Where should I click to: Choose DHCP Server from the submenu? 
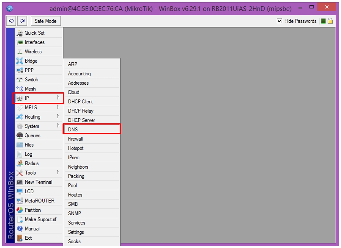pyautogui.click(x=92, y=120)
